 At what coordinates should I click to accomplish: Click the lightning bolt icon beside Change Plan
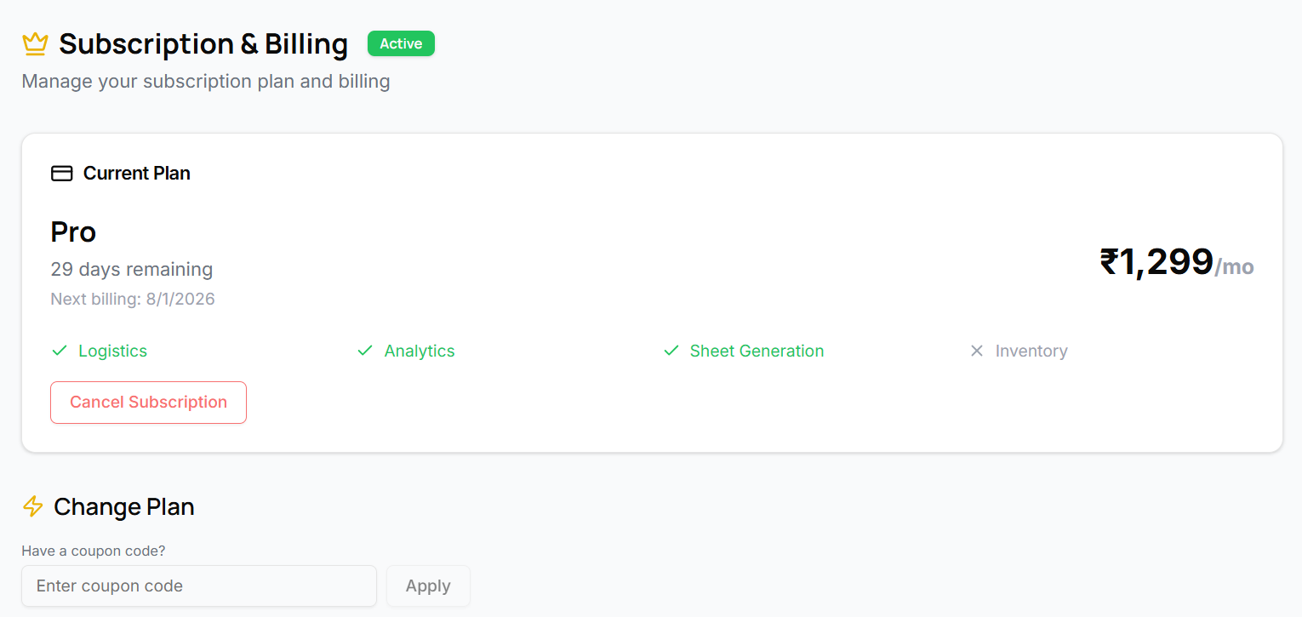click(33, 506)
